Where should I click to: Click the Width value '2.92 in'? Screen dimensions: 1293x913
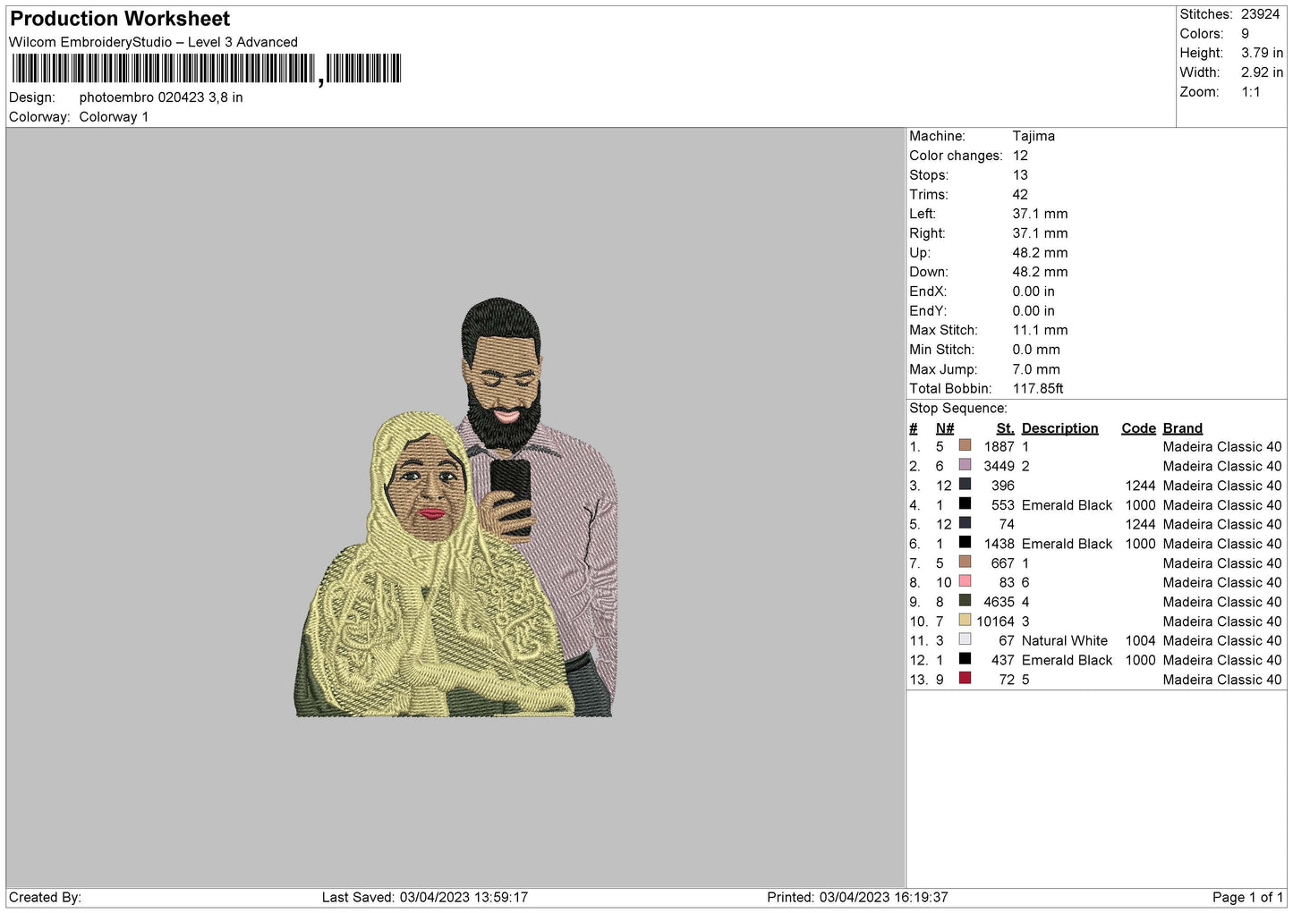tap(1262, 72)
